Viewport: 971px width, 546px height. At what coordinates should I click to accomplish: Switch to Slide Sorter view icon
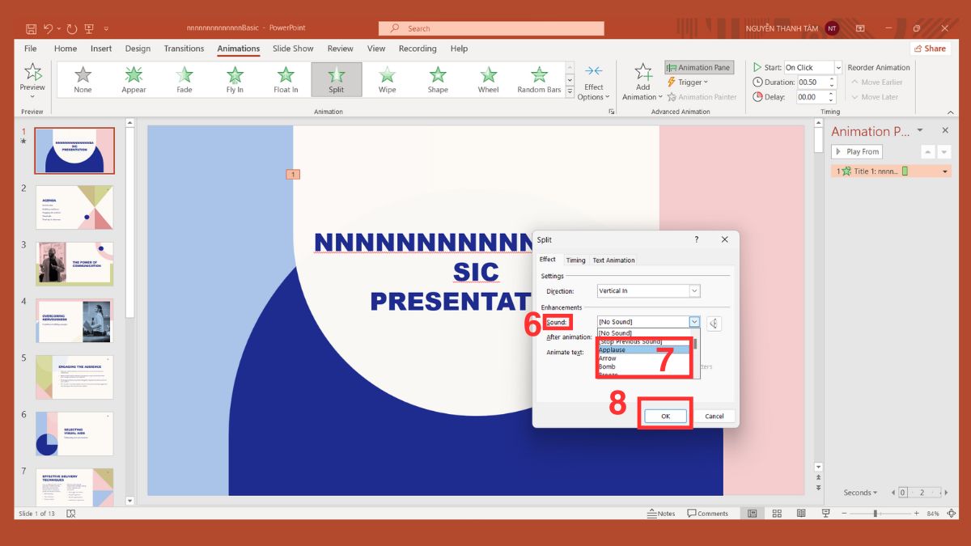tap(776, 513)
